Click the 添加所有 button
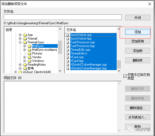 point(138,41)
